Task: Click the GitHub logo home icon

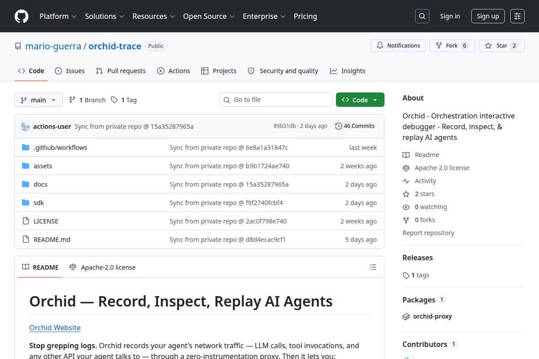Action: pos(22,16)
